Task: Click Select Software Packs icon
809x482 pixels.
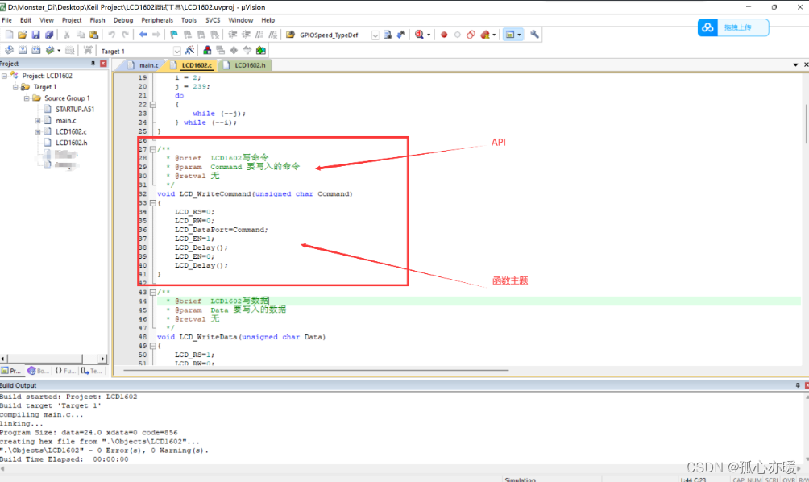Action: 247,50
